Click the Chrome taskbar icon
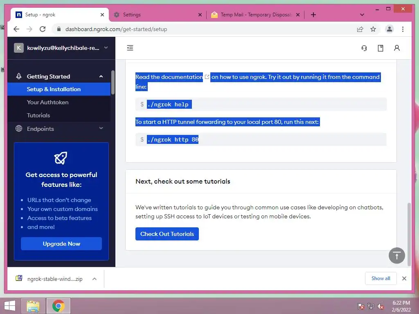 (58, 306)
